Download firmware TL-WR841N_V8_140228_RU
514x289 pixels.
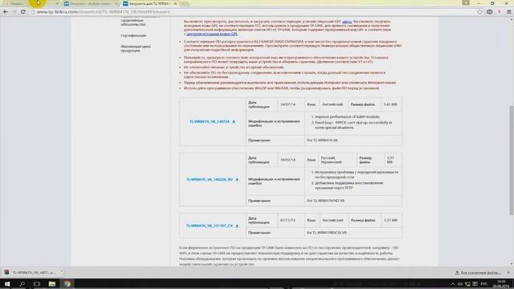coord(210,180)
